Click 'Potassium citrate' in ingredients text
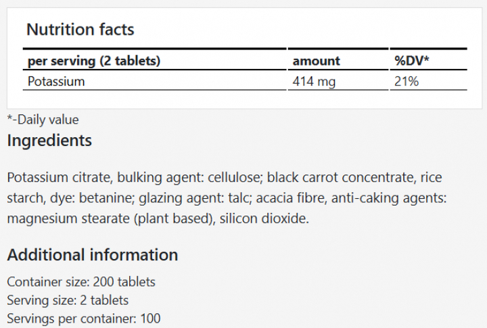 click(58, 178)
